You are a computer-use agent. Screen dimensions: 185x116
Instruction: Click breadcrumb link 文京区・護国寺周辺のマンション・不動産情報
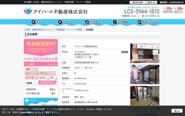point(45,30)
